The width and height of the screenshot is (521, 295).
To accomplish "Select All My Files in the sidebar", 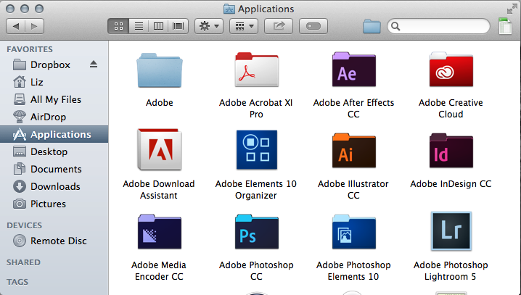I will 54,99.
